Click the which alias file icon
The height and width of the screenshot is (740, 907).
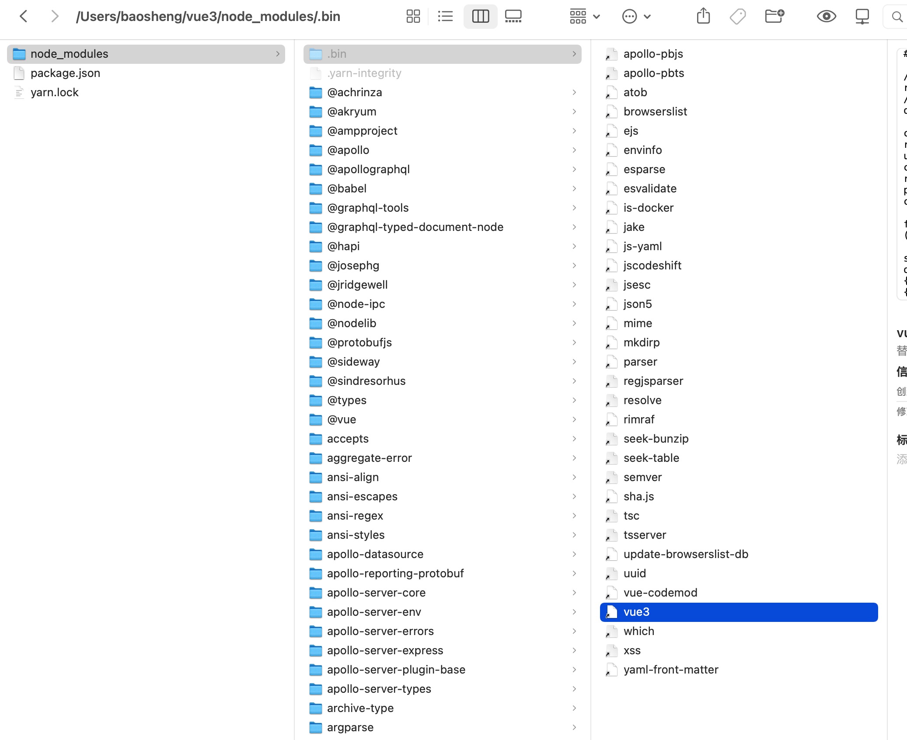tap(611, 631)
